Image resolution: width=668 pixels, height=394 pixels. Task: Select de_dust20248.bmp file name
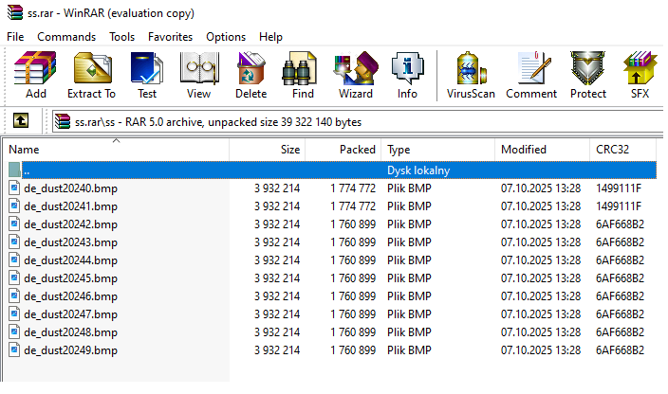tap(71, 331)
